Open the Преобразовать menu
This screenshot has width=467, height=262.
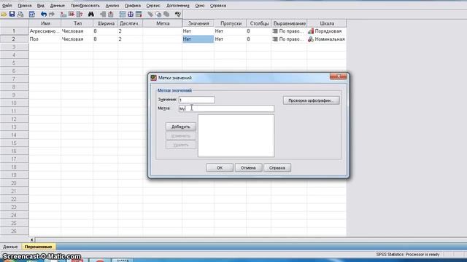85,6
